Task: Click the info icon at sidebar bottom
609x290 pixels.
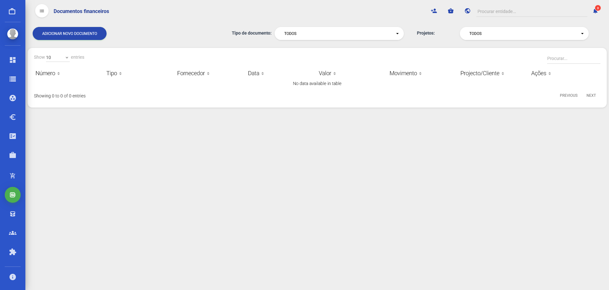Action: (13, 277)
